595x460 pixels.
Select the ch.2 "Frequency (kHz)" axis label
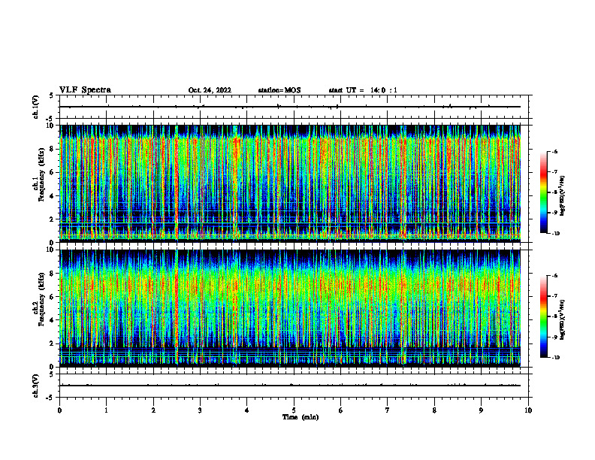[42, 298]
